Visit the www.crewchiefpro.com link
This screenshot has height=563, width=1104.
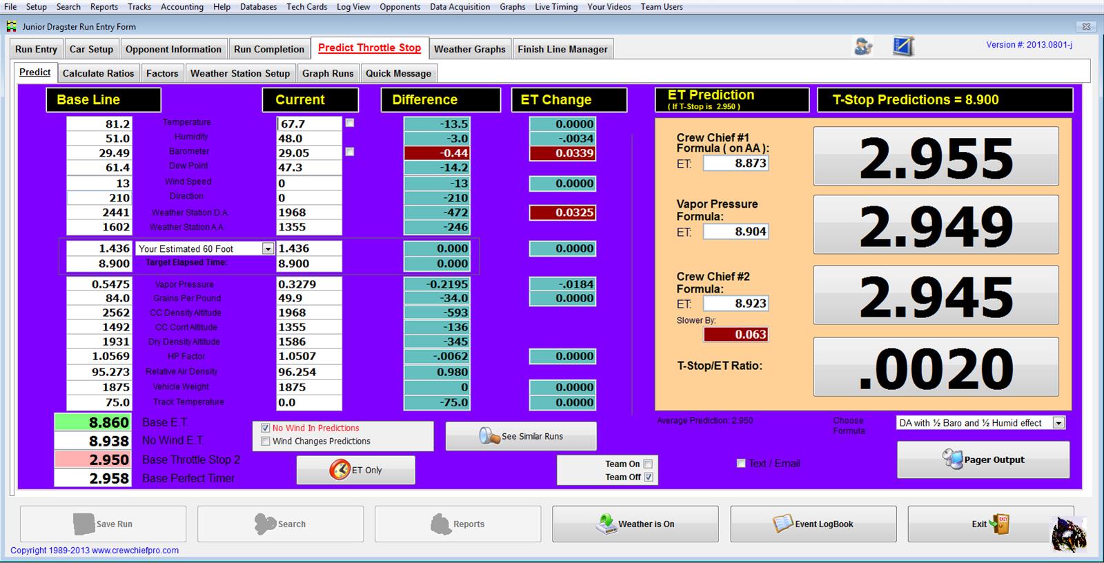[135, 551]
